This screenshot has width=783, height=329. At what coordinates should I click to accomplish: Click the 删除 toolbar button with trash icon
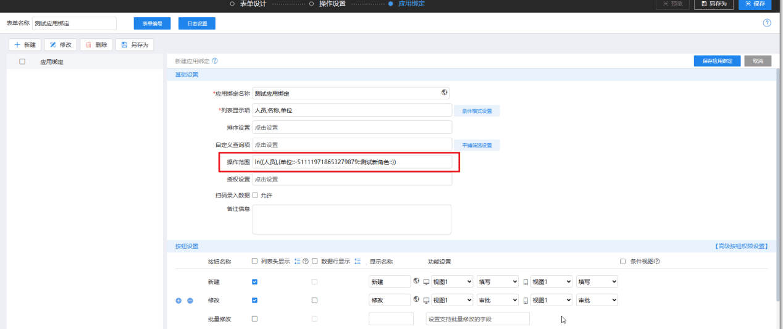(x=96, y=44)
